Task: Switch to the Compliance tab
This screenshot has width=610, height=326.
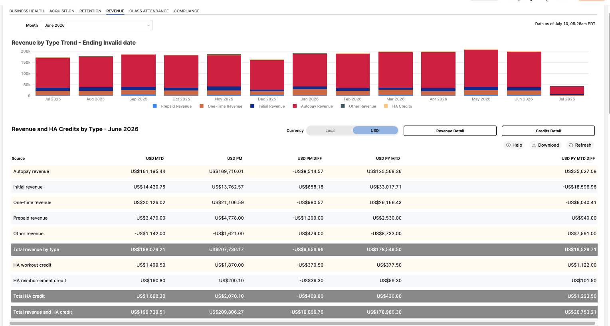Action: coord(186,11)
